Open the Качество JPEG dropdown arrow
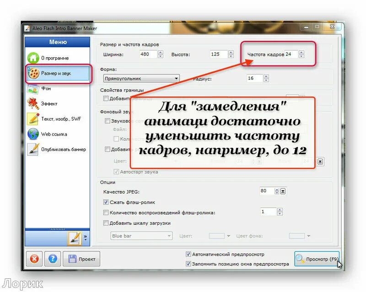The image size is (366, 292). tap(283, 191)
